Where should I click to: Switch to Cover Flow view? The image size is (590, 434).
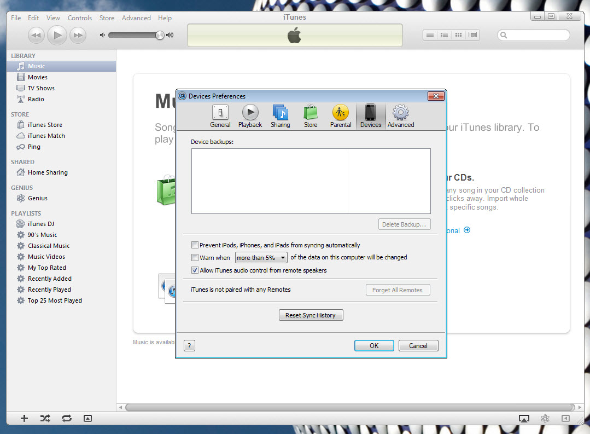coord(472,35)
